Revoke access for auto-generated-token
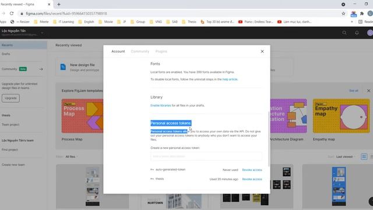Image resolution: width=373 pixels, height=210 pixels. 252,170
